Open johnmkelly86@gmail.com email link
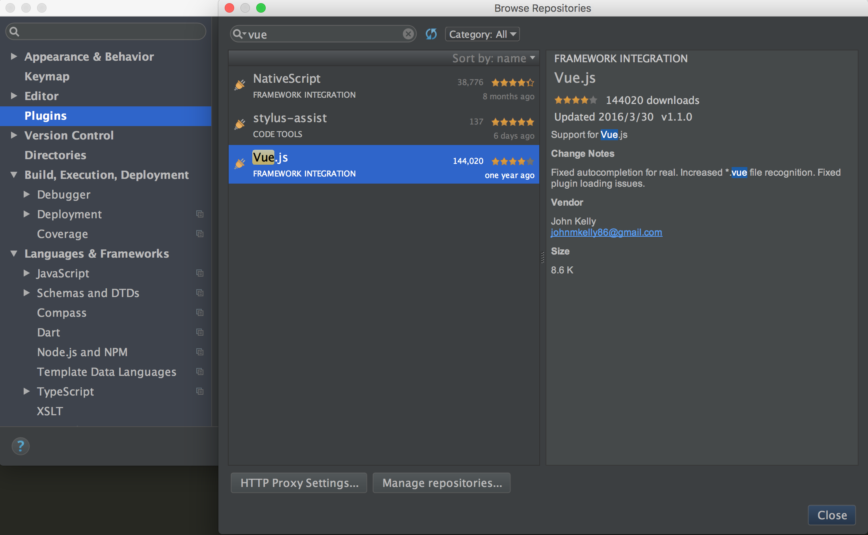868x535 pixels. pyautogui.click(x=606, y=232)
